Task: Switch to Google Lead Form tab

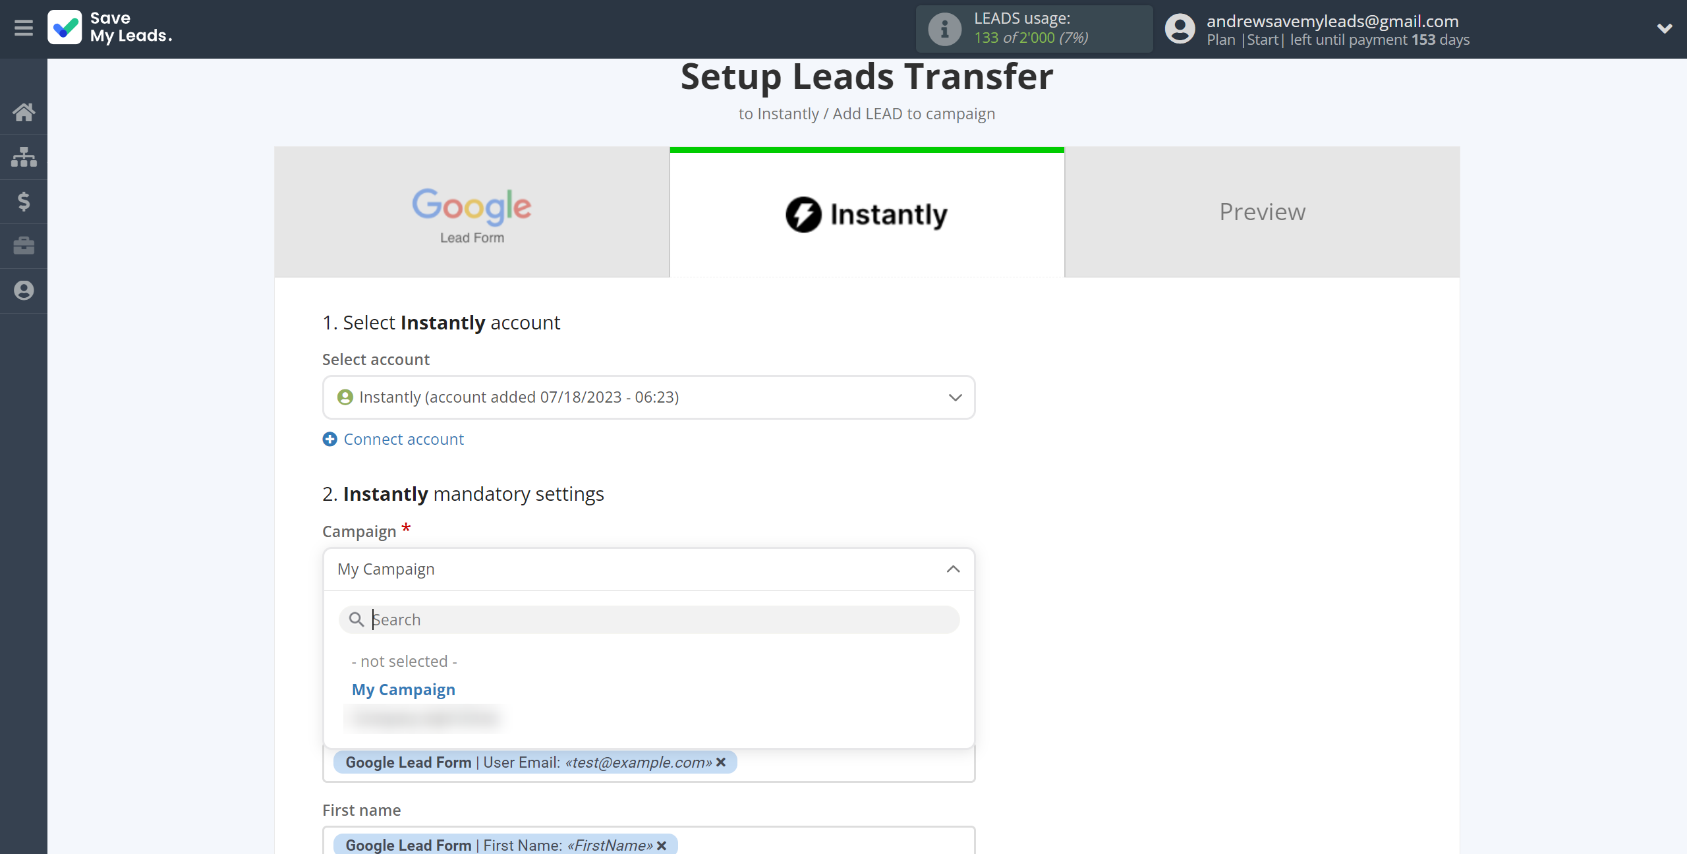Action: [472, 212]
